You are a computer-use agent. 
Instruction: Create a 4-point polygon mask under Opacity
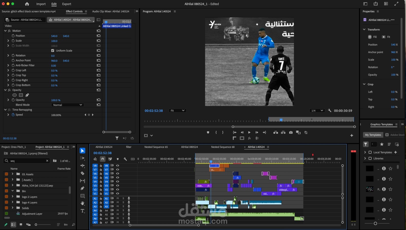21,95
